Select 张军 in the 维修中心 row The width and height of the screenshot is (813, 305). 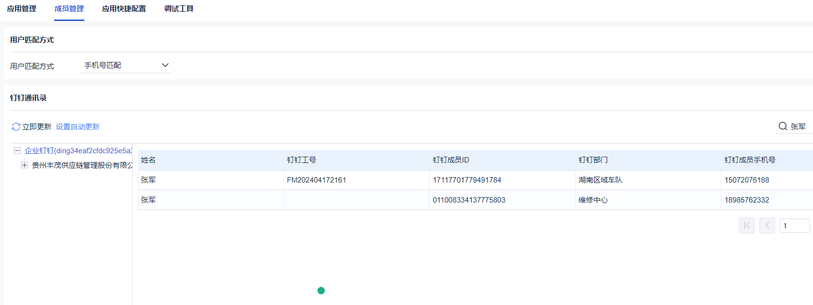(148, 200)
